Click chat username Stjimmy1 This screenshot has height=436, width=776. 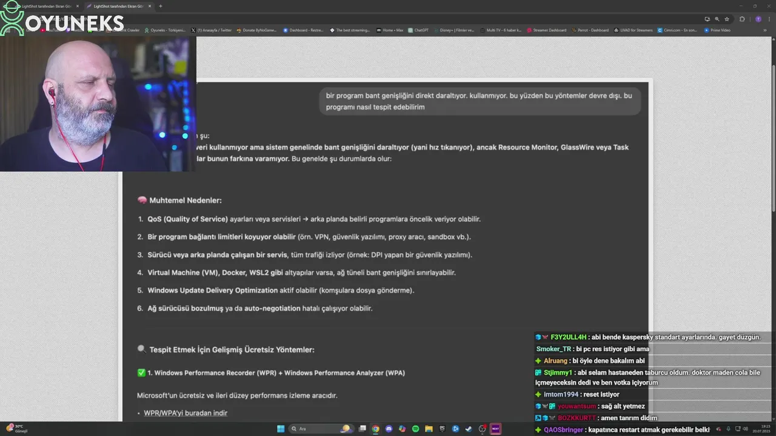coord(558,373)
